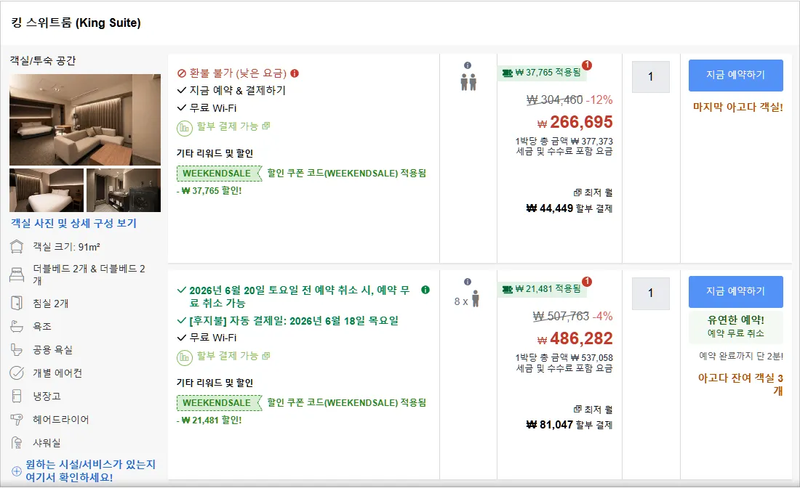Click the green info icon beside free cancellation text
The image size is (800, 488).
pos(425,290)
